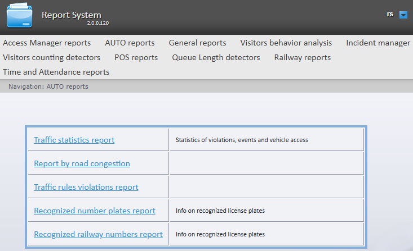This screenshot has height=251, width=413.
Task: Open Traffic rules violations report link
Action: [x=86, y=187]
